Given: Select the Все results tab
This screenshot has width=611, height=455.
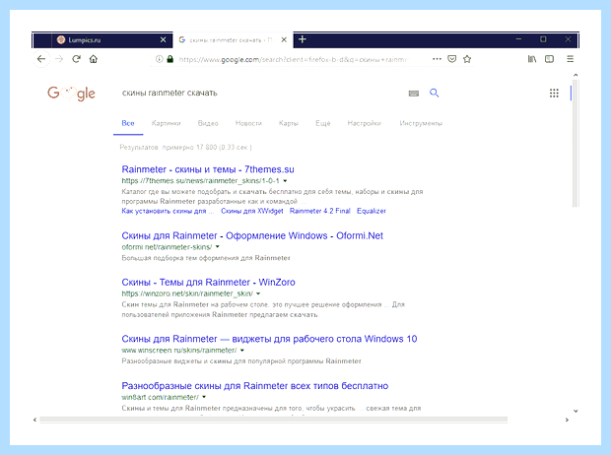Looking at the screenshot, I should [x=128, y=123].
